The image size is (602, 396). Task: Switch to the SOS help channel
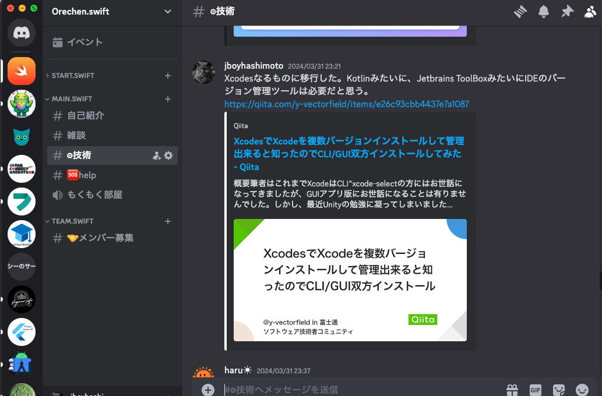point(112,175)
